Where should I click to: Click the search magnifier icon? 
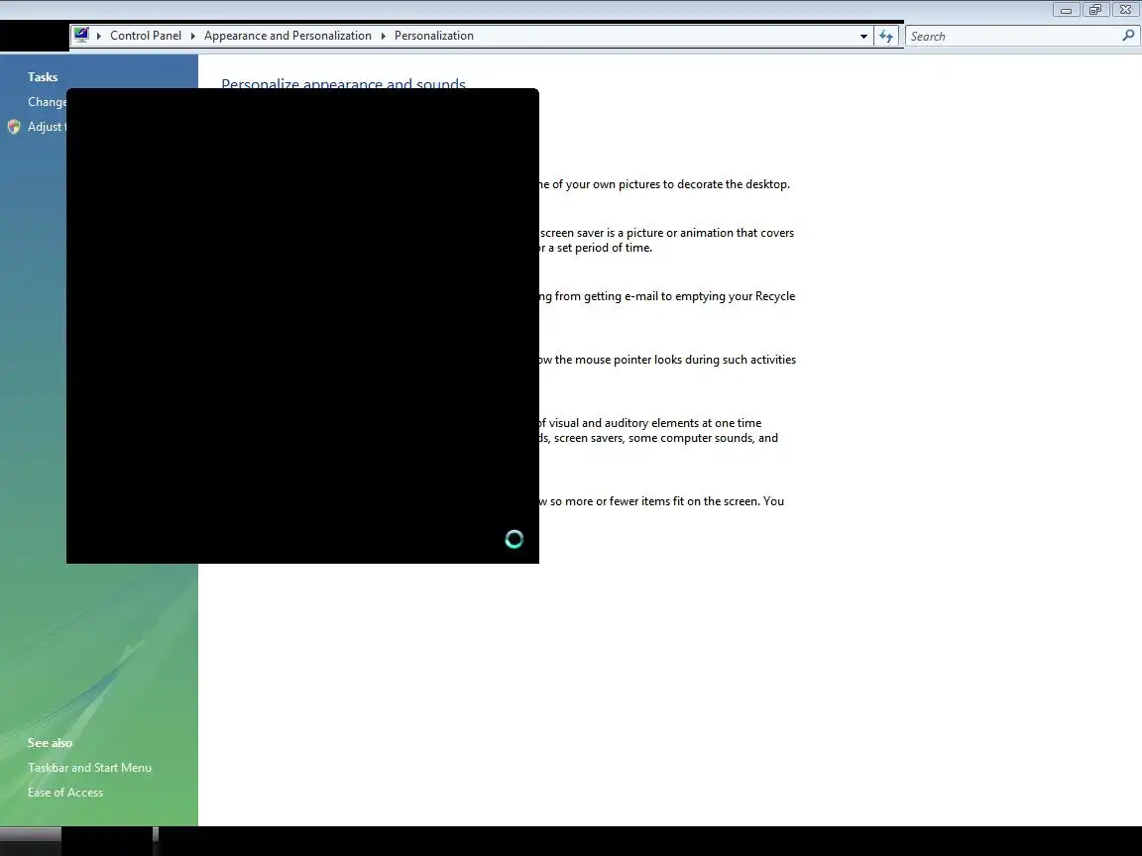pos(1128,36)
